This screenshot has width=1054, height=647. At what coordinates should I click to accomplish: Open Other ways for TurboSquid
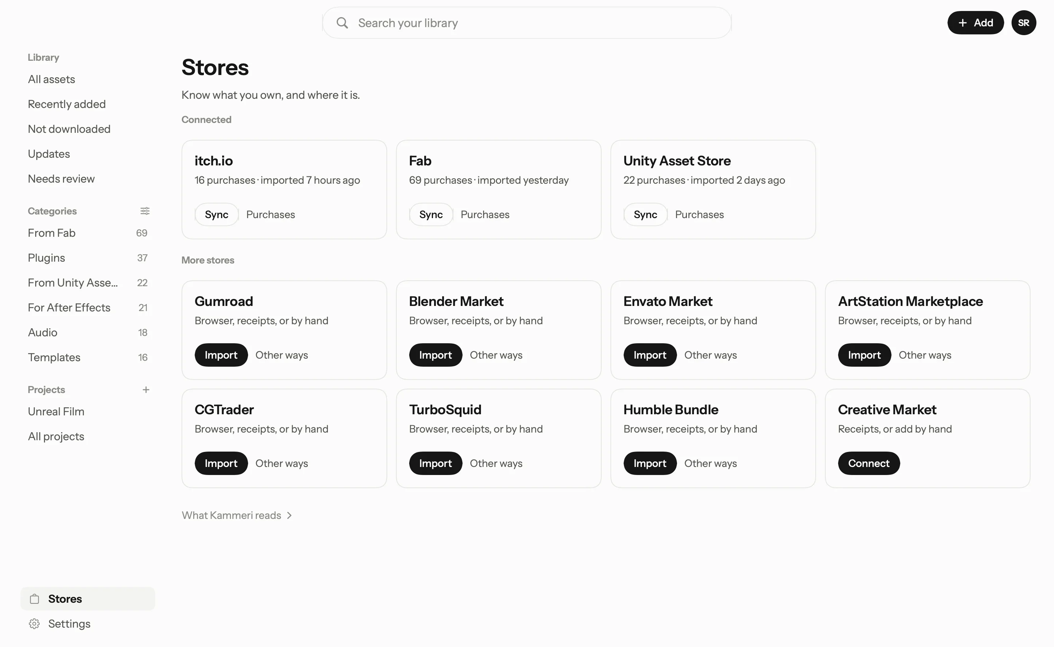[496, 463]
